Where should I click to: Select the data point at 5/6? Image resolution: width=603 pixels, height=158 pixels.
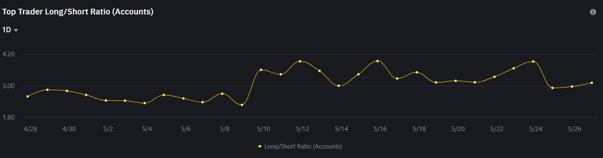183,98
